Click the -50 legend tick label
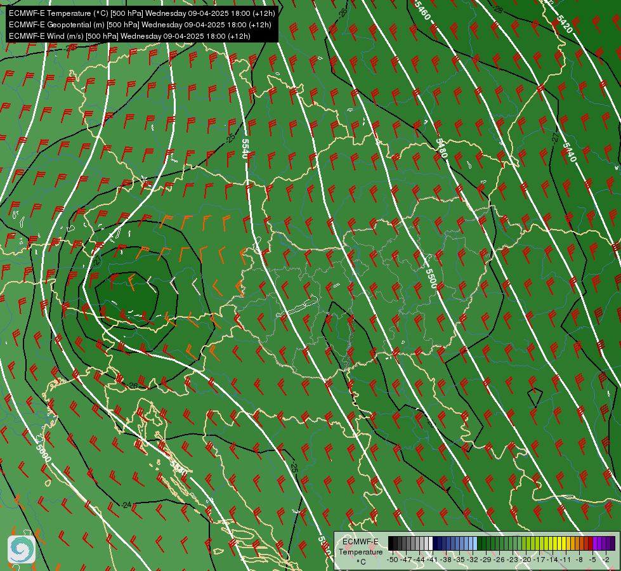The height and width of the screenshot is (571, 621). tap(393, 560)
